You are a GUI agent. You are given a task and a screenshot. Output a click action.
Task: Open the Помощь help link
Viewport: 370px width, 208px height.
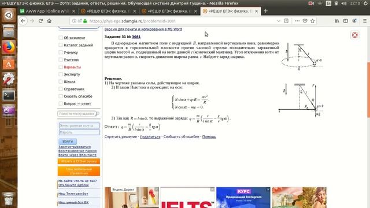coord(209,136)
